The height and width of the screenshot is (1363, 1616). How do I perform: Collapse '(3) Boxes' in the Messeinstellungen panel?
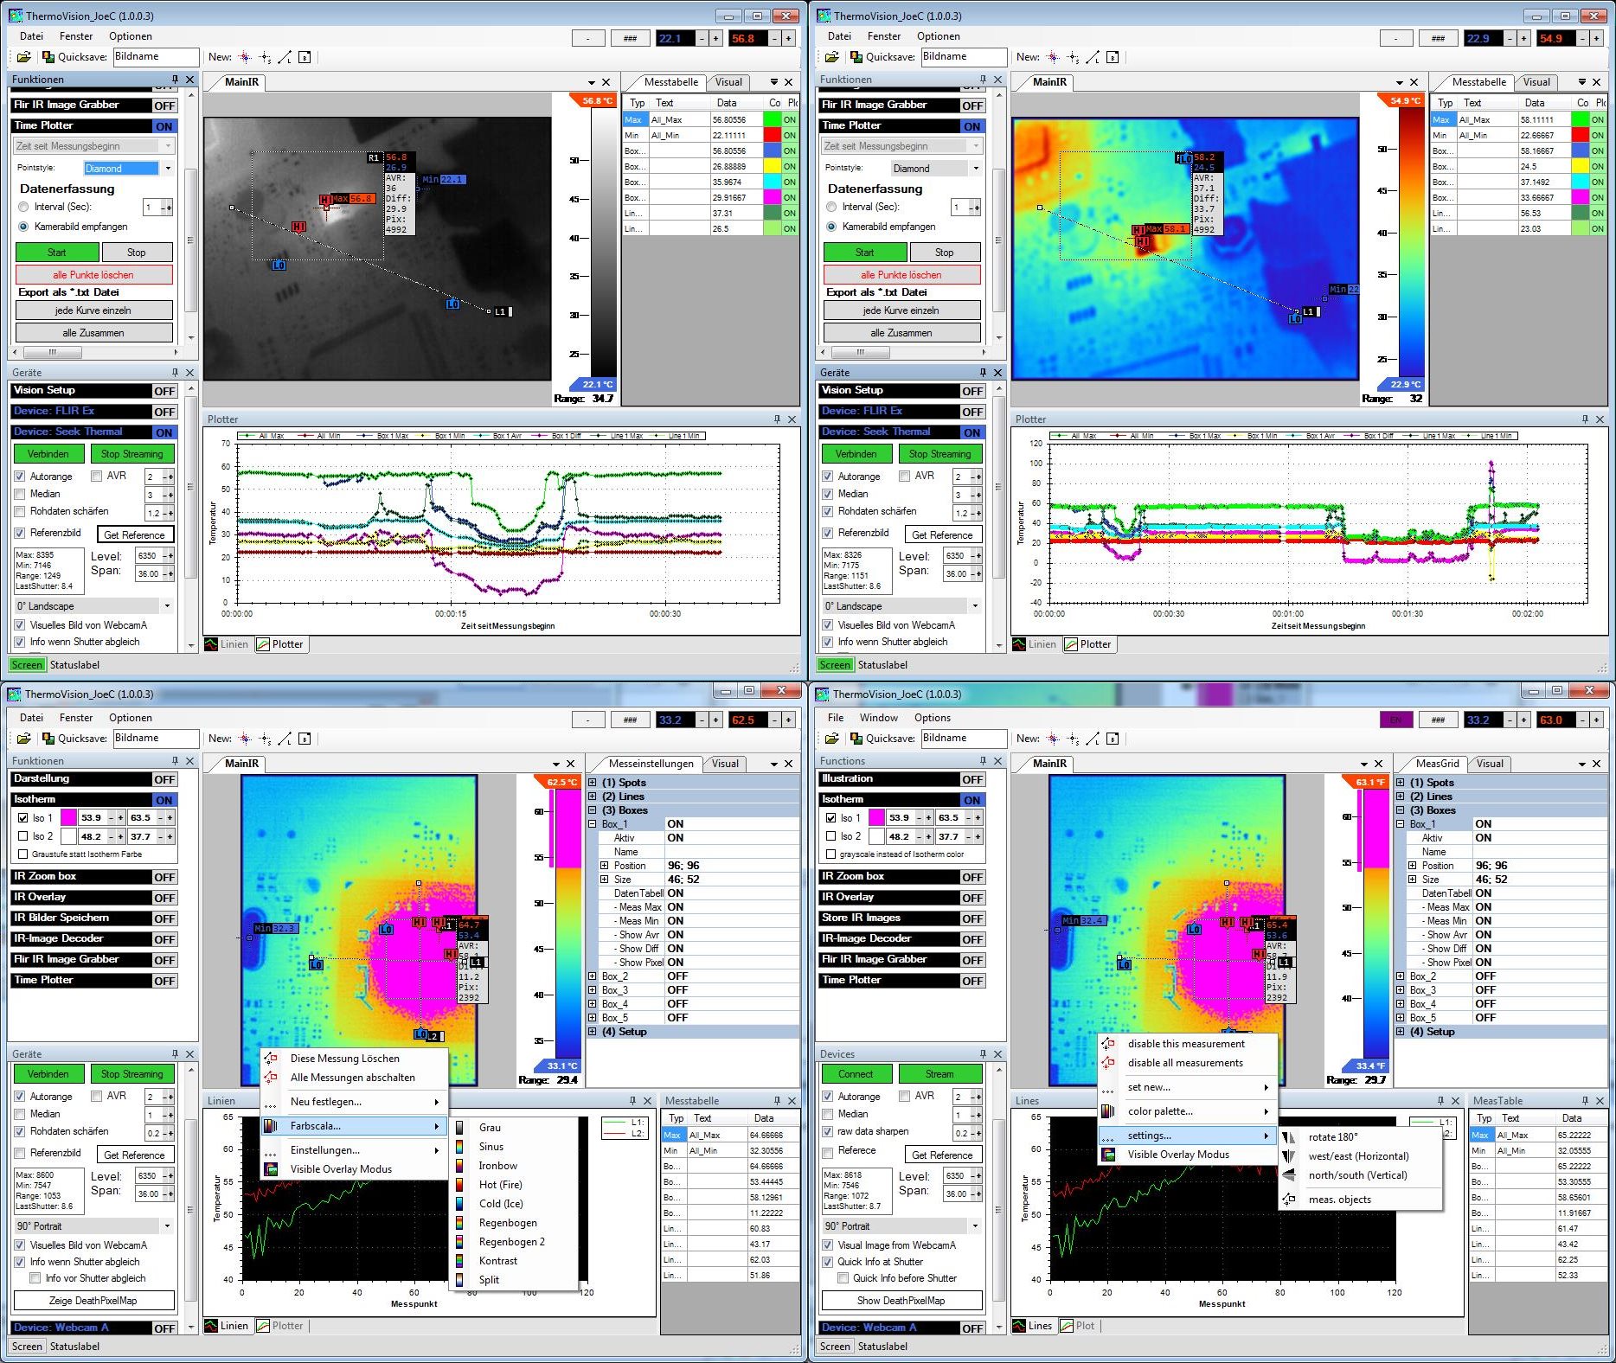(x=593, y=810)
